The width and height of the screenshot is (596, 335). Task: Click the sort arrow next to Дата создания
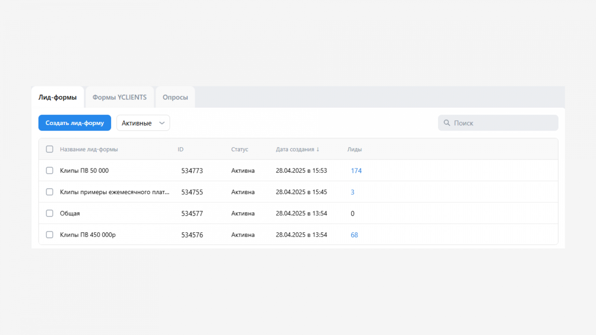click(x=318, y=149)
